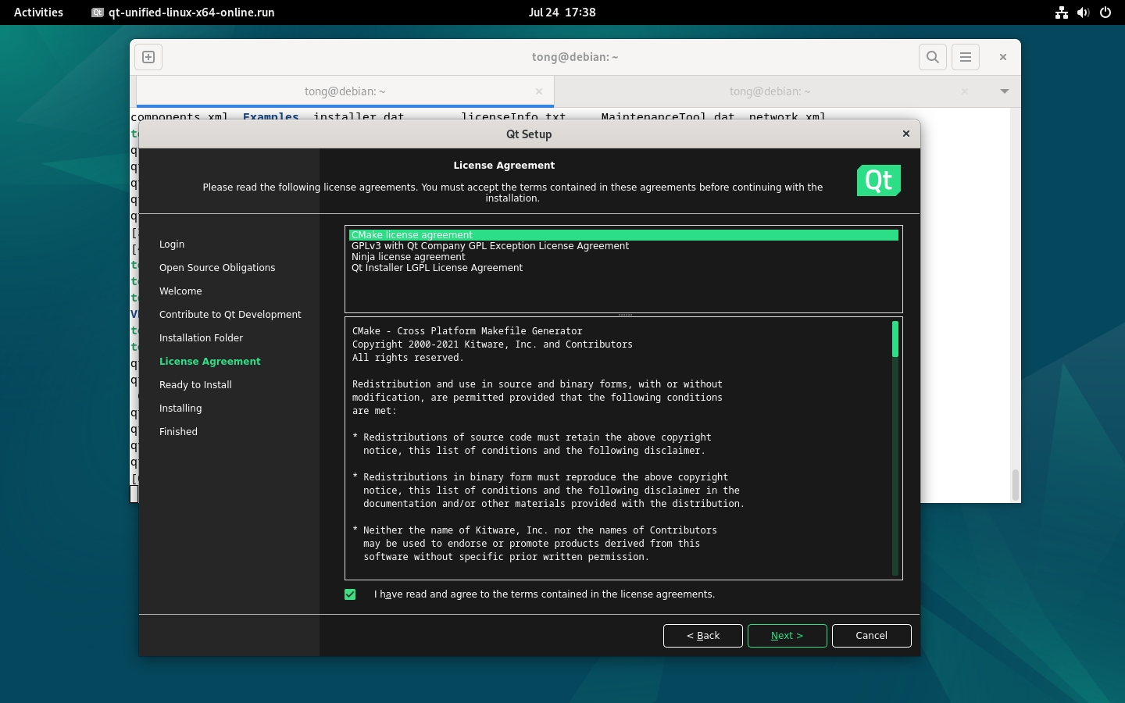The width and height of the screenshot is (1125, 703).
Task: Click 'All rights reserved.' license line
Action: pyautogui.click(x=408, y=358)
